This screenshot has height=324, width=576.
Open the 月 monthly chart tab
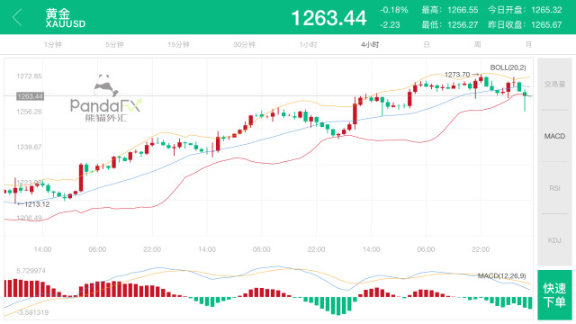point(528,45)
